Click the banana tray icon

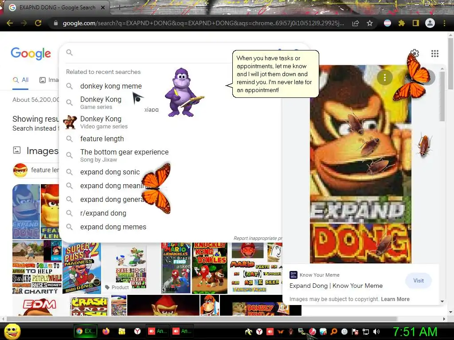pyautogui.click(x=248, y=332)
